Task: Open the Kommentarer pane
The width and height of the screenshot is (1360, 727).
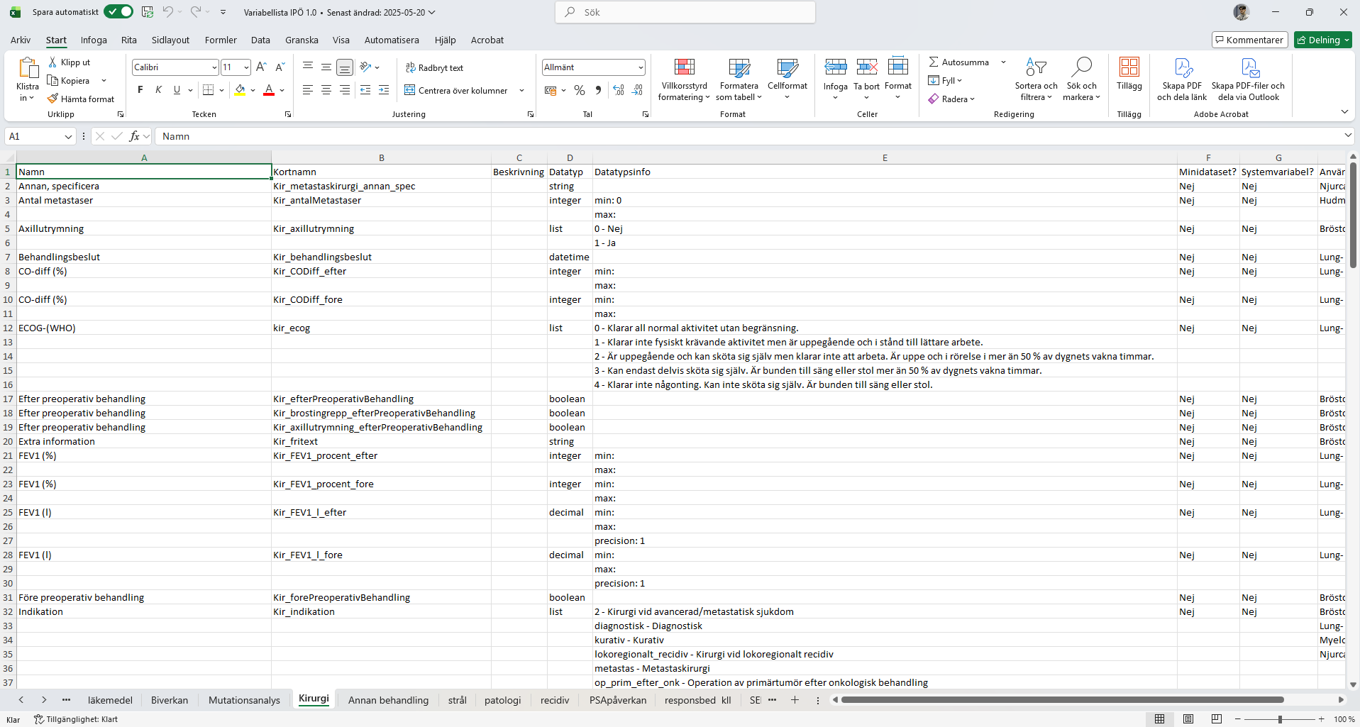Action: click(x=1249, y=40)
